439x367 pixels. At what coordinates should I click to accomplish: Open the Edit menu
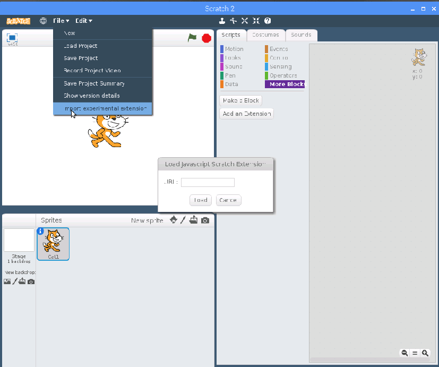(83, 21)
